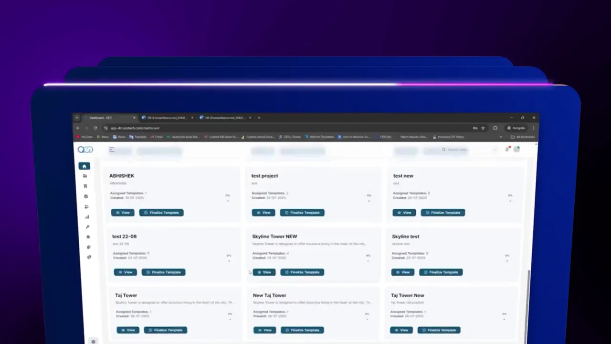Image resolution: width=611 pixels, height=344 pixels.
Task: Expand the chevron on Skyline Tower NEW card
Action: pyautogui.click(x=368, y=261)
